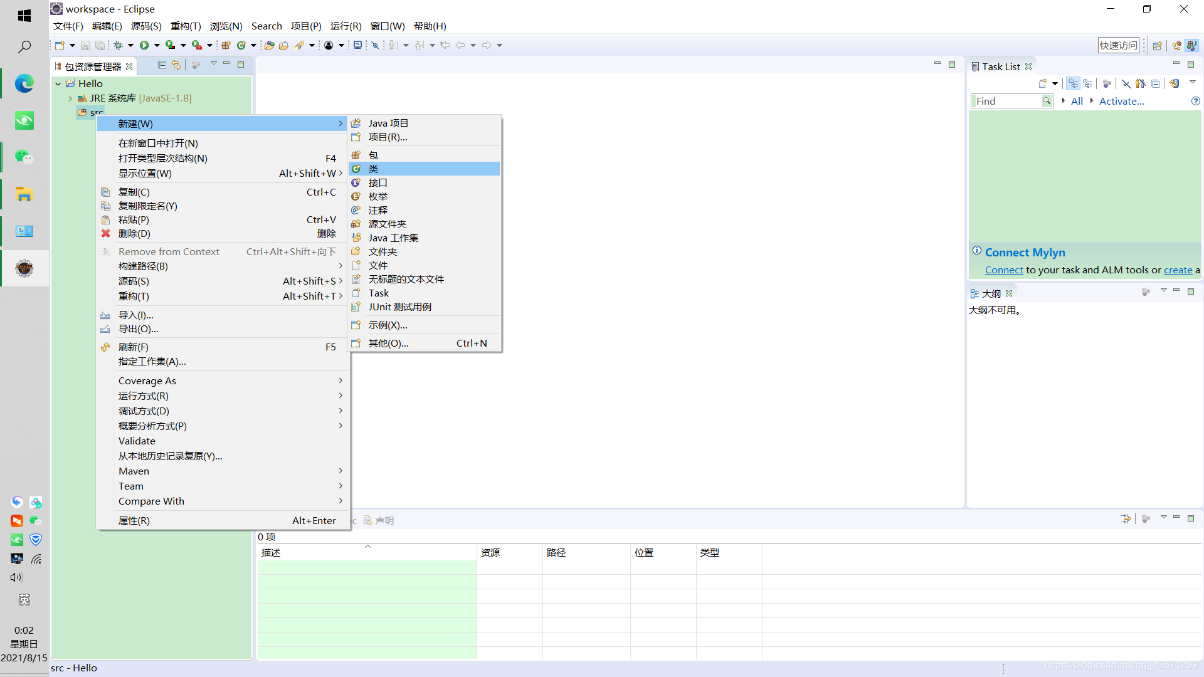Image resolution: width=1204 pixels, height=677 pixels.
Task: Click the Activate... link in Task List
Action: pos(1121,101)
